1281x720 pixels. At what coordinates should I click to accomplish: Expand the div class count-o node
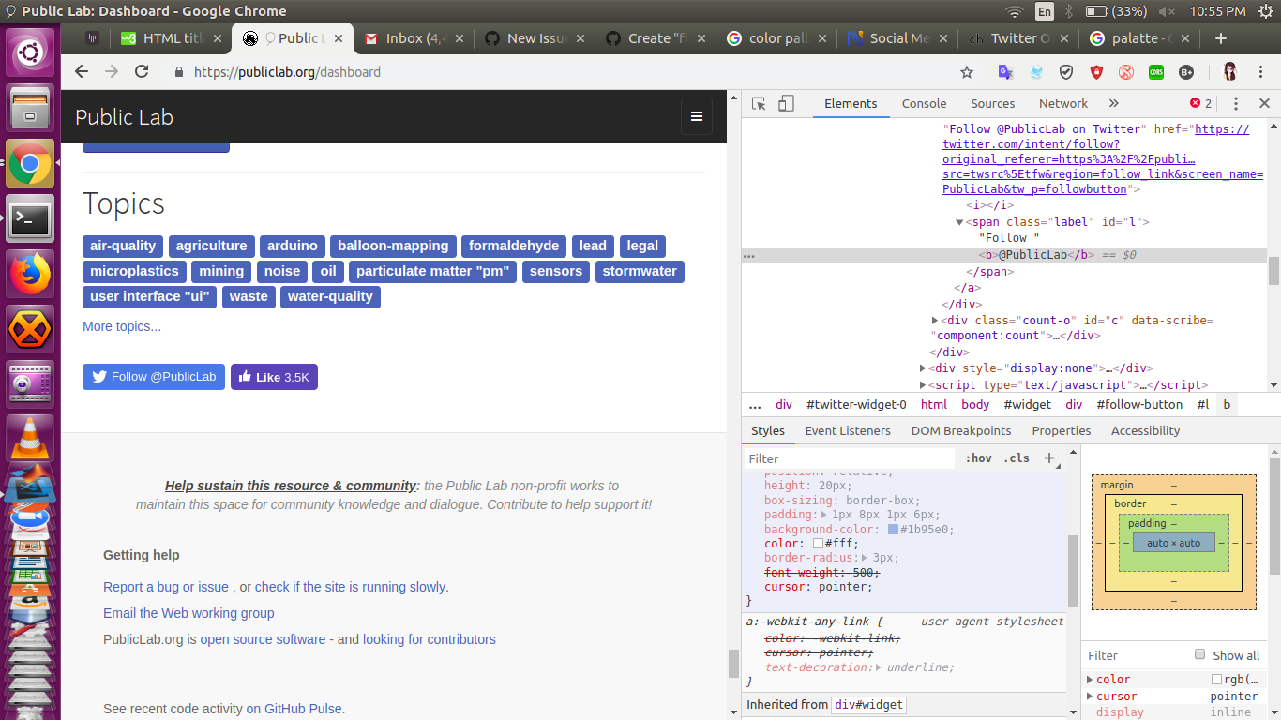pyautogui.click(x=935, y=321)
